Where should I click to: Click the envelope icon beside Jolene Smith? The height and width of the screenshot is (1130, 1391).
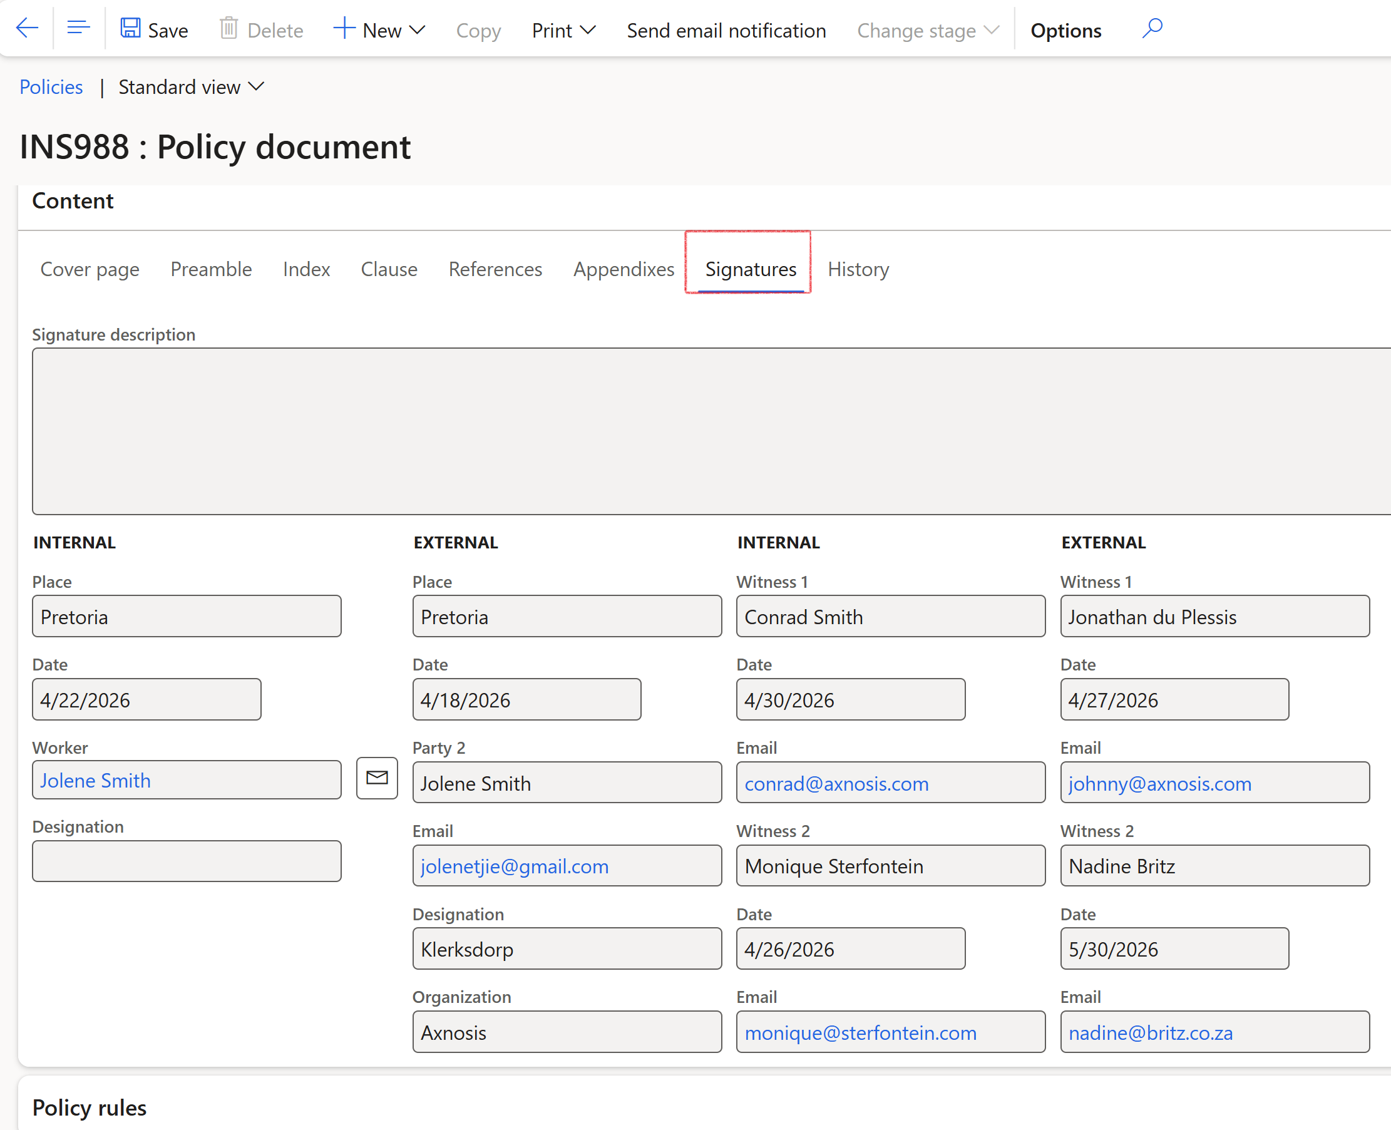tap(377, 779)
